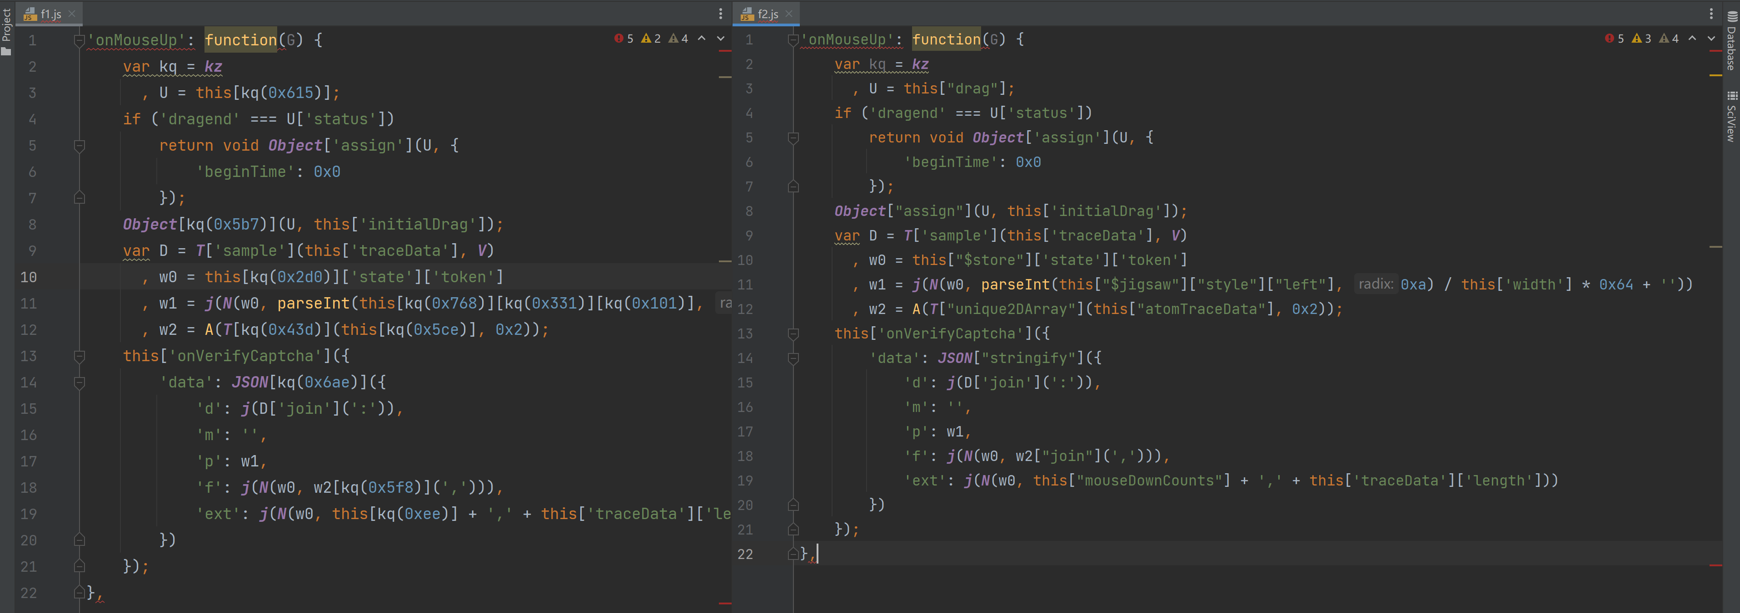Viewport: 1740px width, 613px height.
Task: Collapse JSON stringify fold at f2.js line 14
Action: 793,358
